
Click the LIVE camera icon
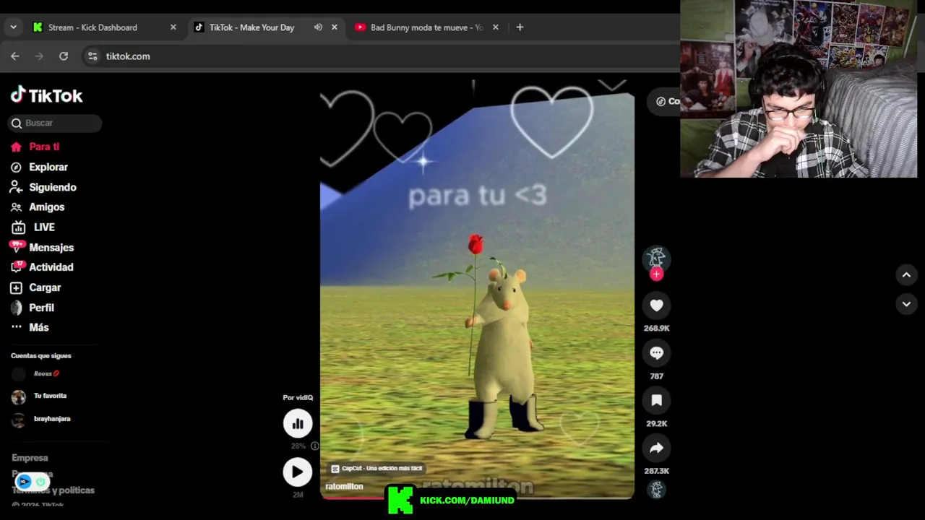click(x=18, y=227)
